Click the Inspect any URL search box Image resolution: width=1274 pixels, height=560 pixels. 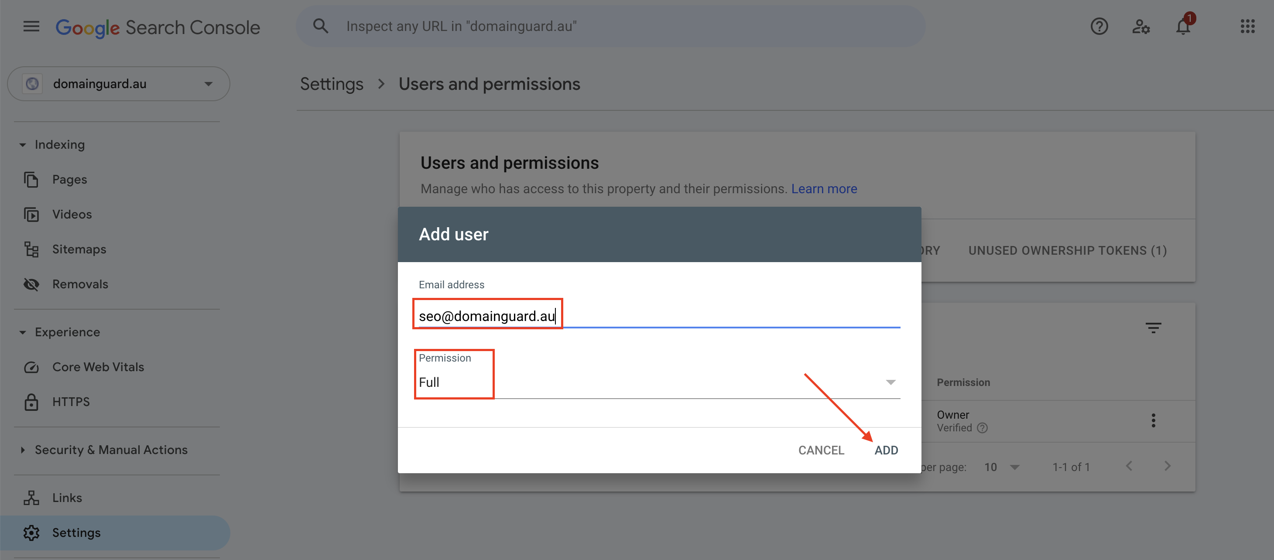[x=610, y=26]
